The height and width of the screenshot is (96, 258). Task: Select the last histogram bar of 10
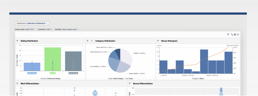[x=228, y=63]
